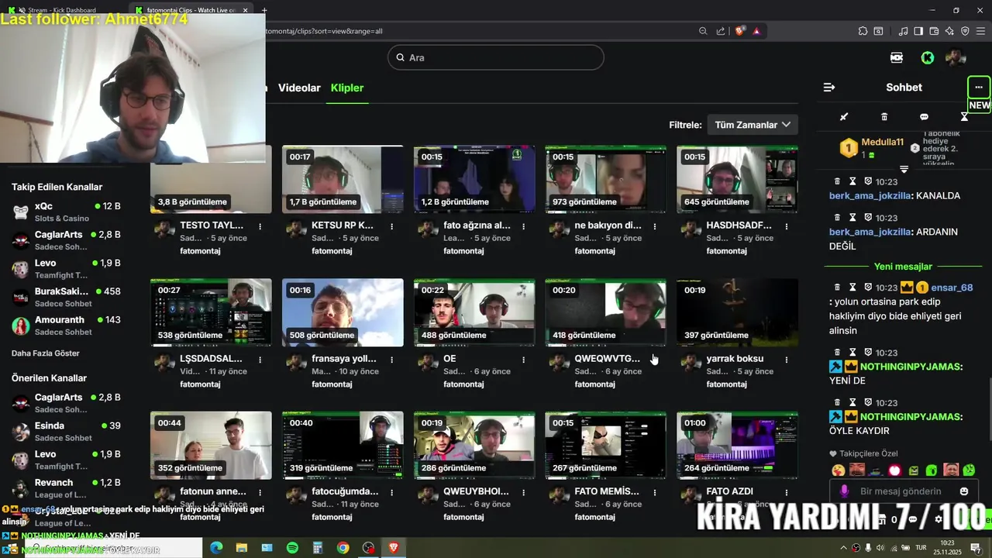
Task: Click the Brave Rewards triangle icon
Action: (756, 31)
